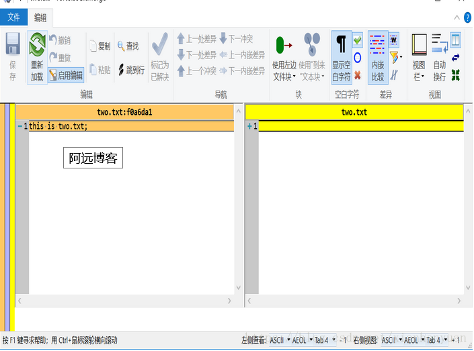Click the Redo (重做) button
This screenshot has width=474, height=351.
pos(60,57)
